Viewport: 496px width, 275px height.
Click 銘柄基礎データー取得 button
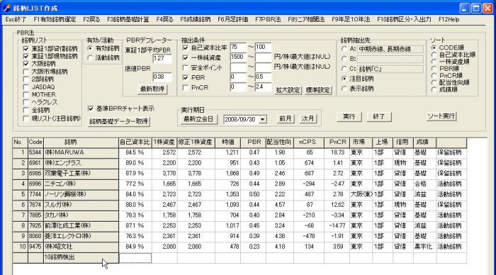click(x=119, y=121)
